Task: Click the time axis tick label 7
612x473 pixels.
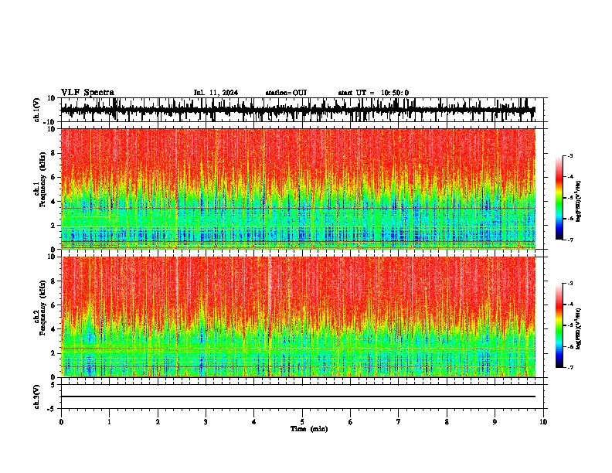Action: coord(399,422)
